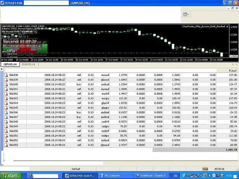Click the sell order icon for 566345
239x179 pixels.
(6, 108)
